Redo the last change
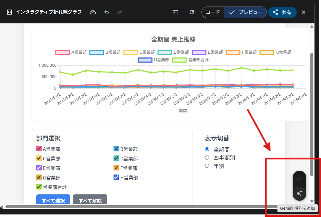 click(x=120, y=13)
